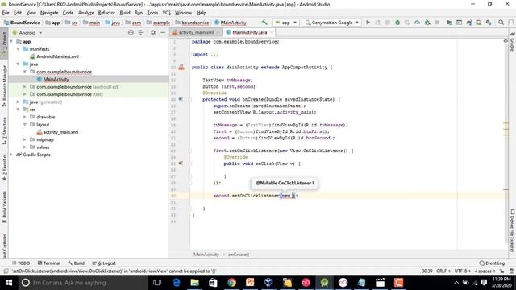Image resolution: width=516 pixels, height=290 pixels.
Task: Open the Profiler gauge icon in toolbar
Action: [418, 23]
